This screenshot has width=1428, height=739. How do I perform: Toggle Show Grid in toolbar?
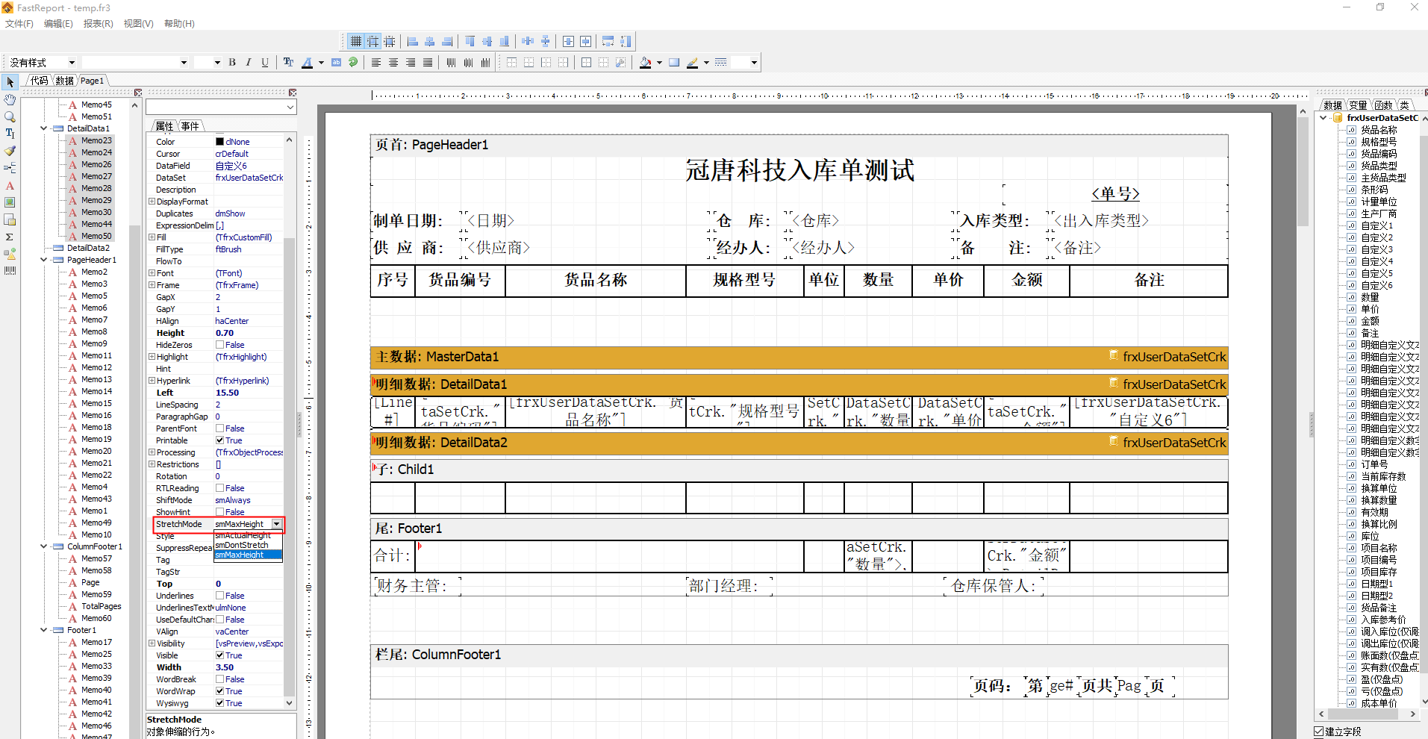pos(356,41)
